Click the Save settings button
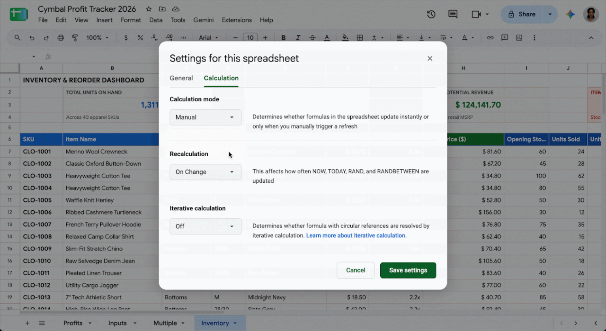 point(408,270)
